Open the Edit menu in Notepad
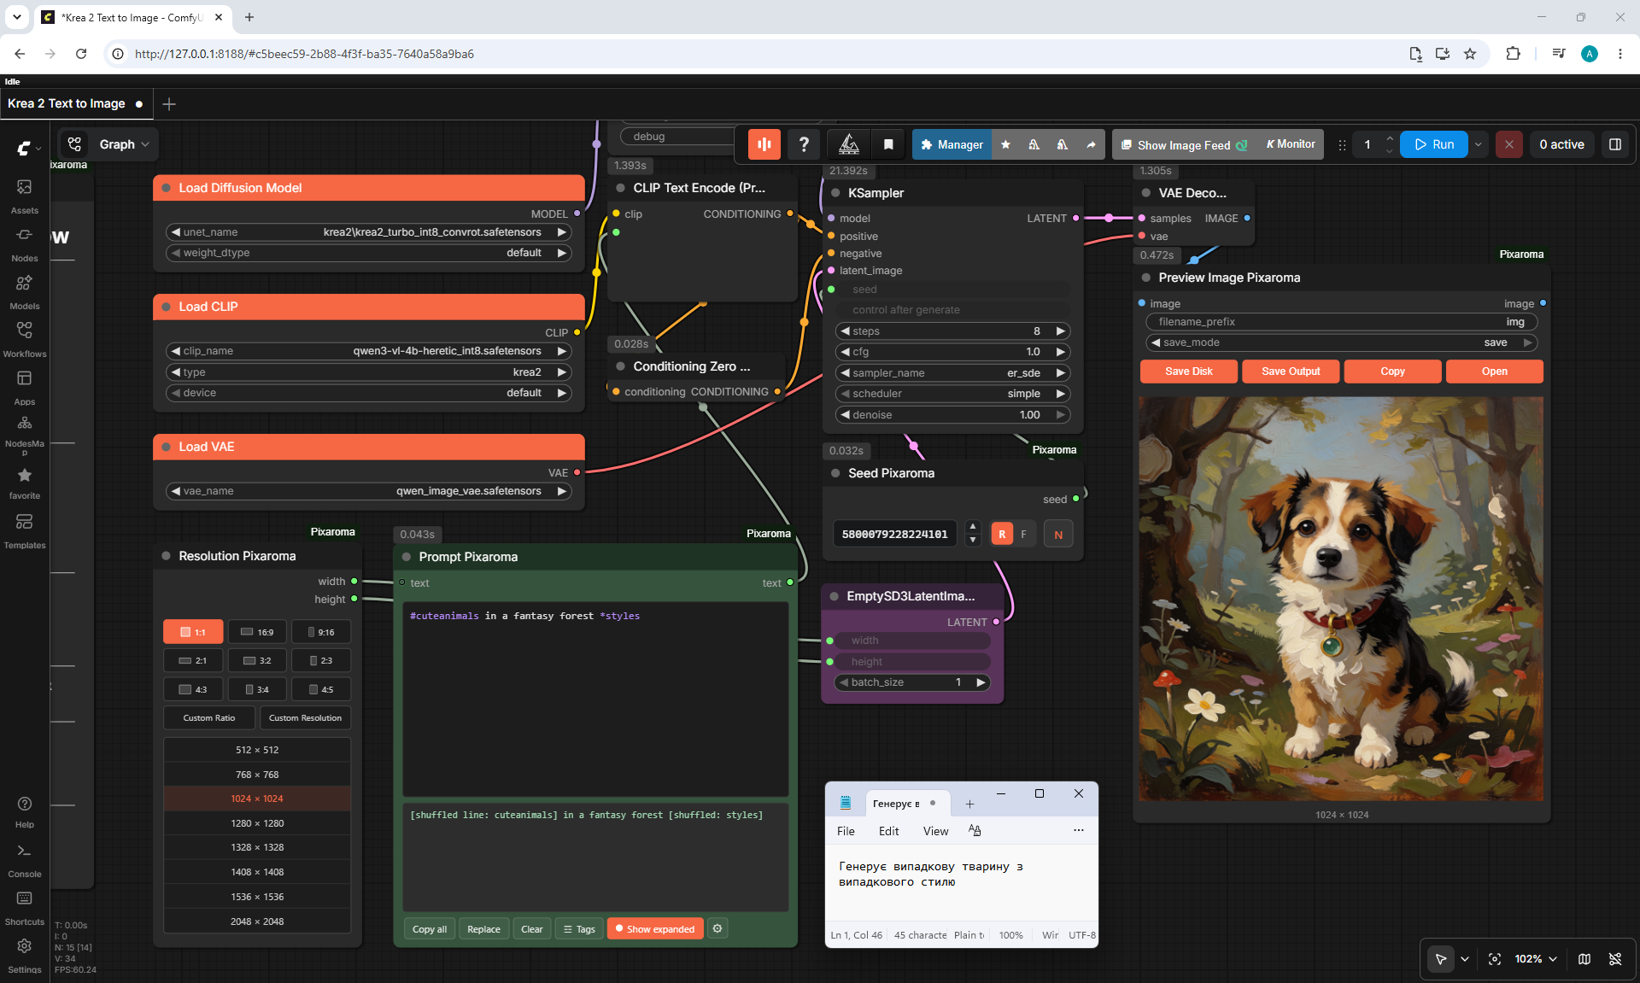 (888, 831)
